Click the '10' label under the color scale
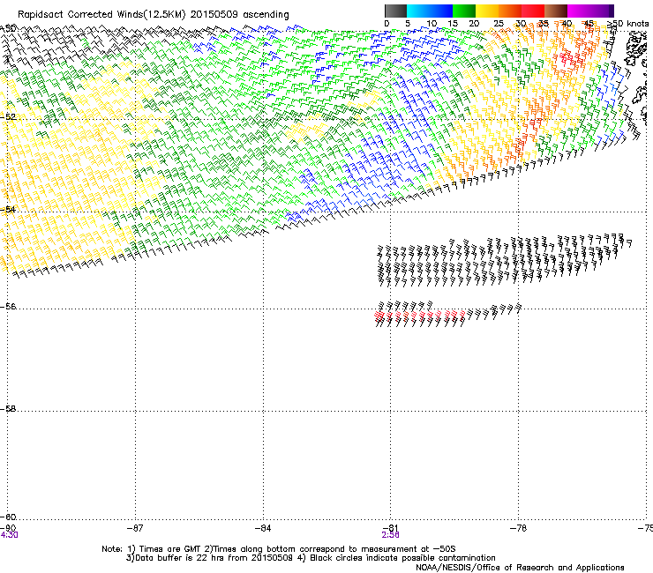Viewport: 653px width, 573px height. click(432, 23)
